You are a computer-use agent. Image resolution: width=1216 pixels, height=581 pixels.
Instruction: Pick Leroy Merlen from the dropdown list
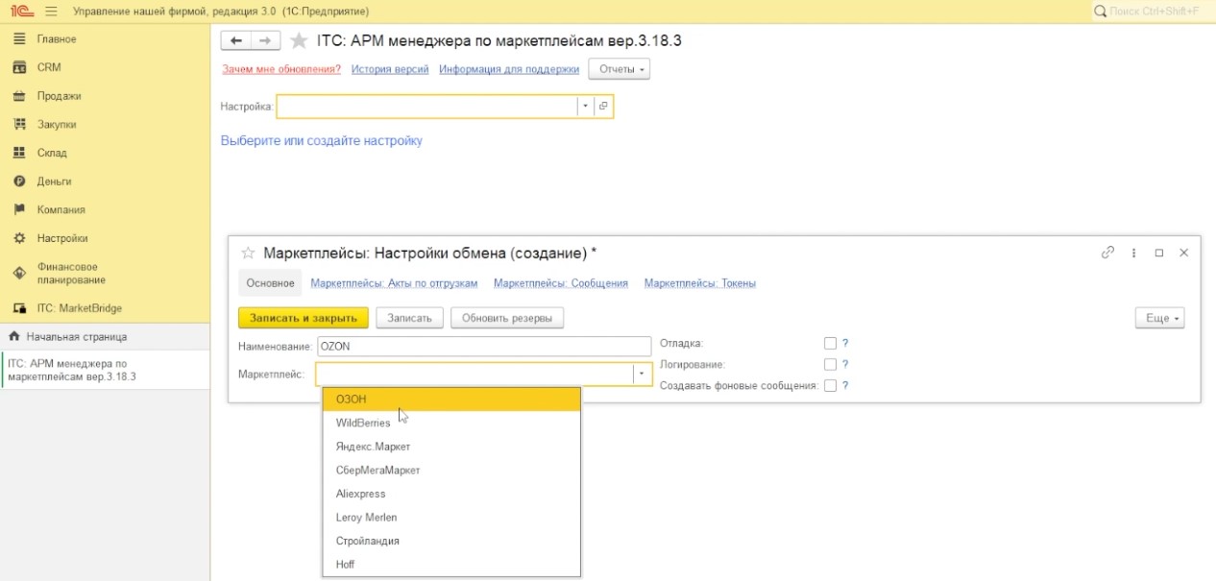451,517
